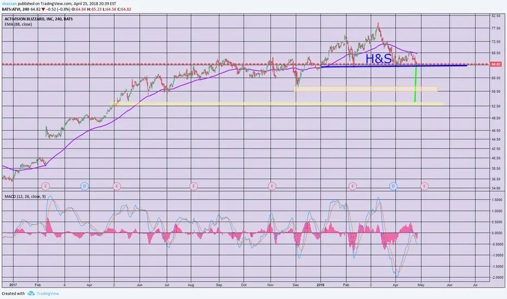
Task: Click the 1.5000 MACD axis label
Action: coord(497,200)
